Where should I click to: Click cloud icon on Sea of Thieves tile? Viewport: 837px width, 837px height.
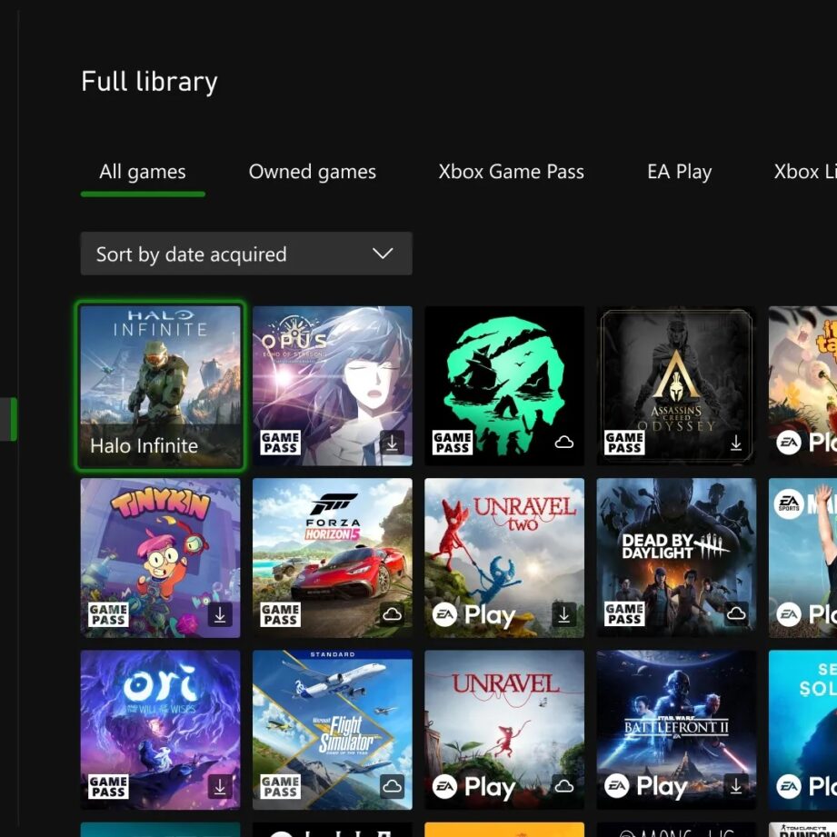(x=563, y=443)
